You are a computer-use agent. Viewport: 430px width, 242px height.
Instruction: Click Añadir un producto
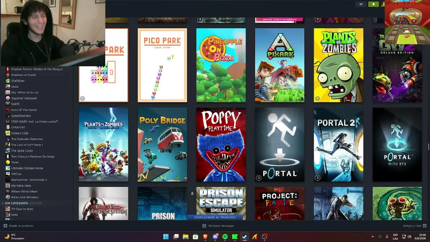point(18,226)
